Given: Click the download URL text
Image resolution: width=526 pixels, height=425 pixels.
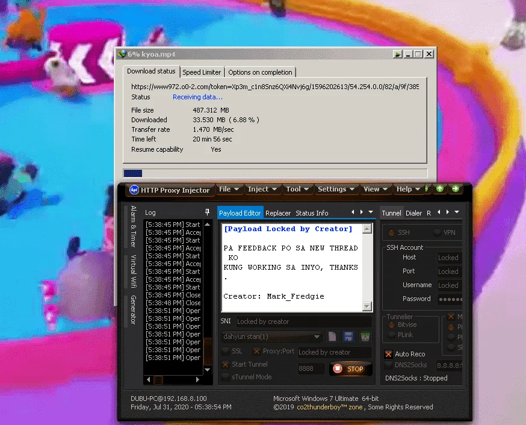Looking at the screenshot, I should (275, 87).
